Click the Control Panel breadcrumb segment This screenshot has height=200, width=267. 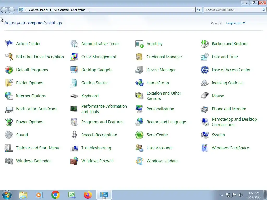(38, 10)
